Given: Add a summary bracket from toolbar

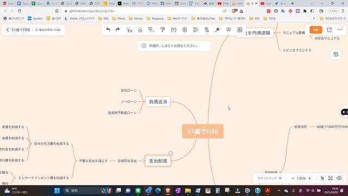Looking at the screenshot, I should point(196,29).
